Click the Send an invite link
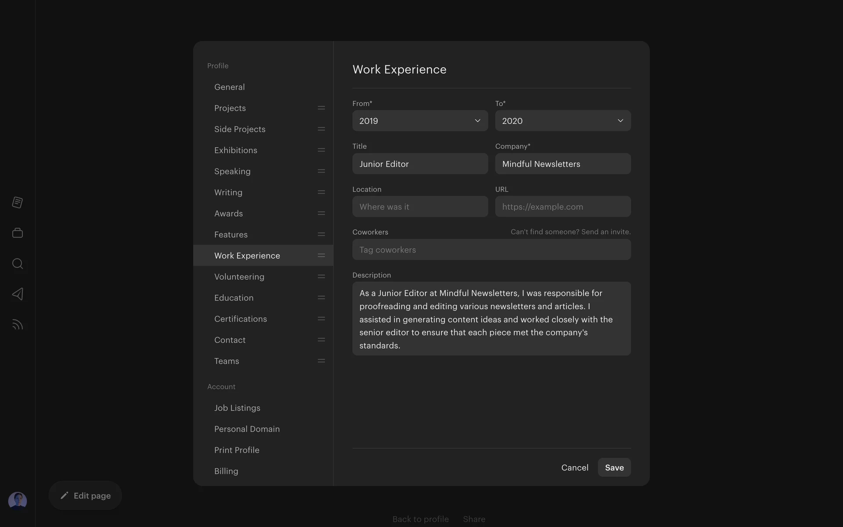 click(x=605, y=232)
